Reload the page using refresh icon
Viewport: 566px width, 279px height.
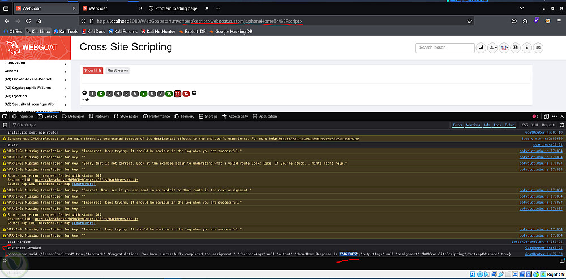[28, 21]
